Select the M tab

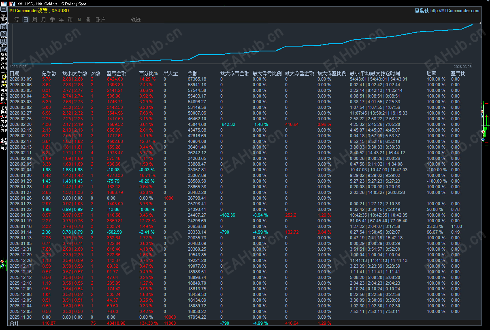[x=79, y=19]
